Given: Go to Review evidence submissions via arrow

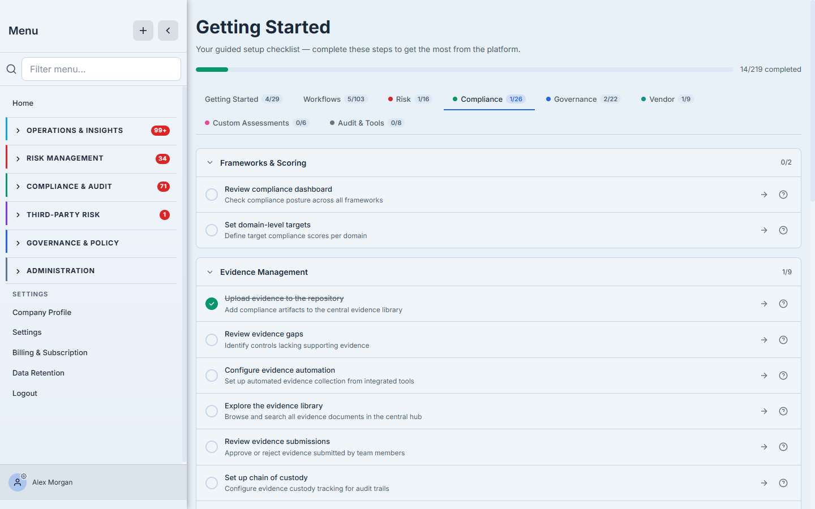Looking at the screenshot, I should 764,447.
